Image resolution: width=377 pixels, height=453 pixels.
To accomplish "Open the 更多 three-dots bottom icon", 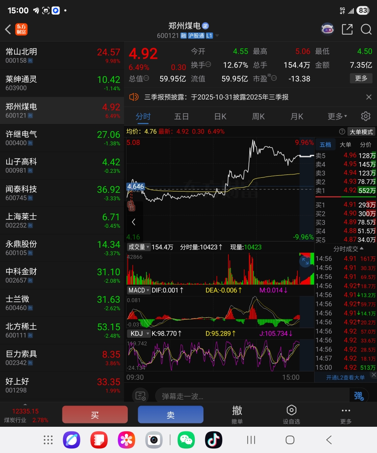I will click(x=346, y=415).
